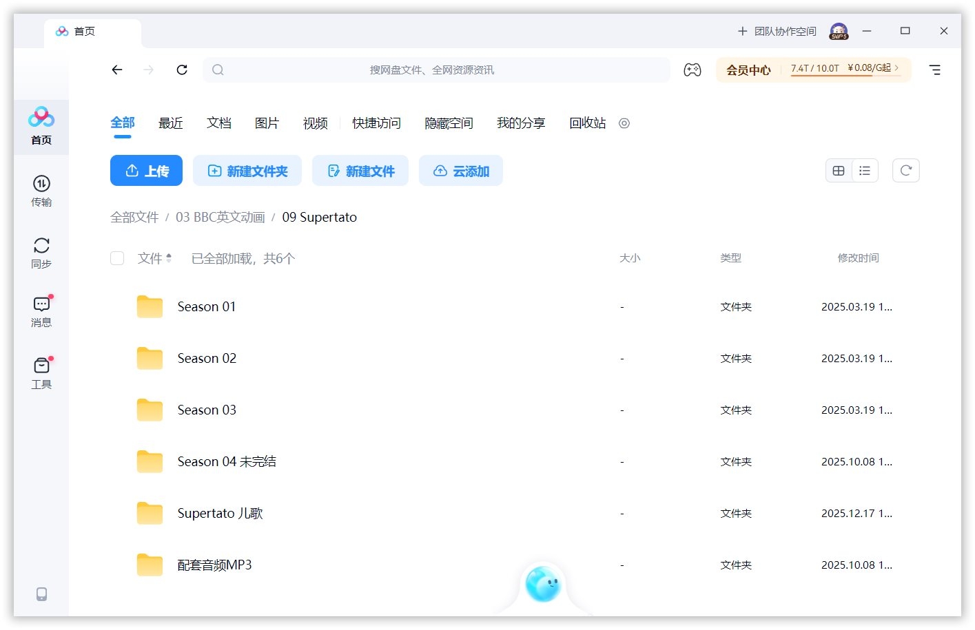The width and height of the screenshot is (975, 630).
Task: Switch to grid view layout
Action: 838,170
